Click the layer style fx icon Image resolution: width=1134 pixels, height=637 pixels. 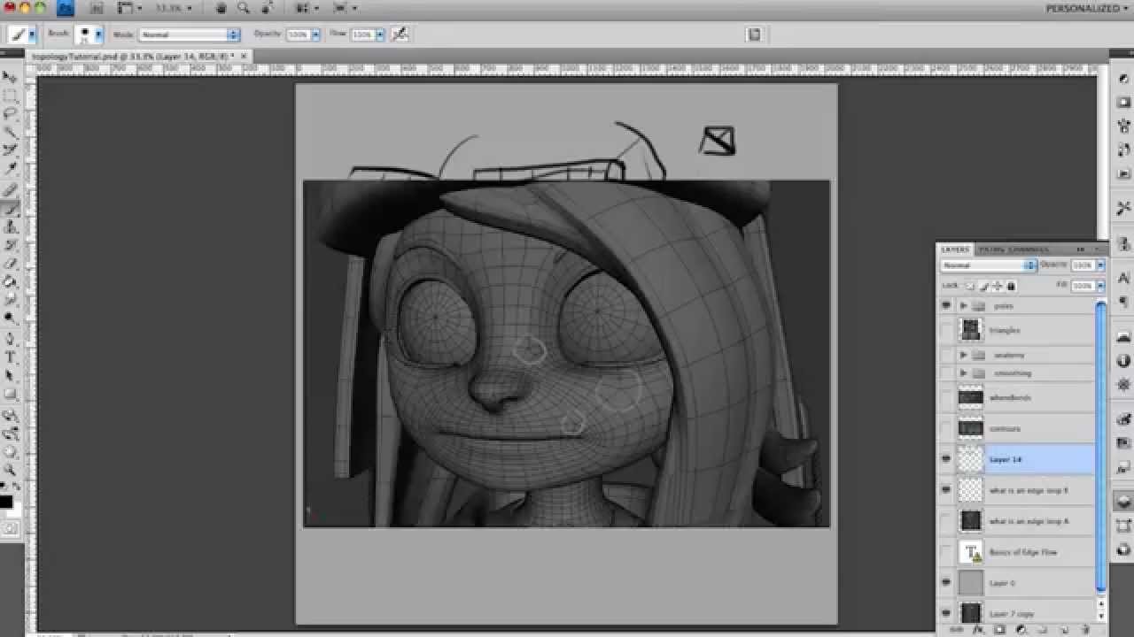(978, 630)
